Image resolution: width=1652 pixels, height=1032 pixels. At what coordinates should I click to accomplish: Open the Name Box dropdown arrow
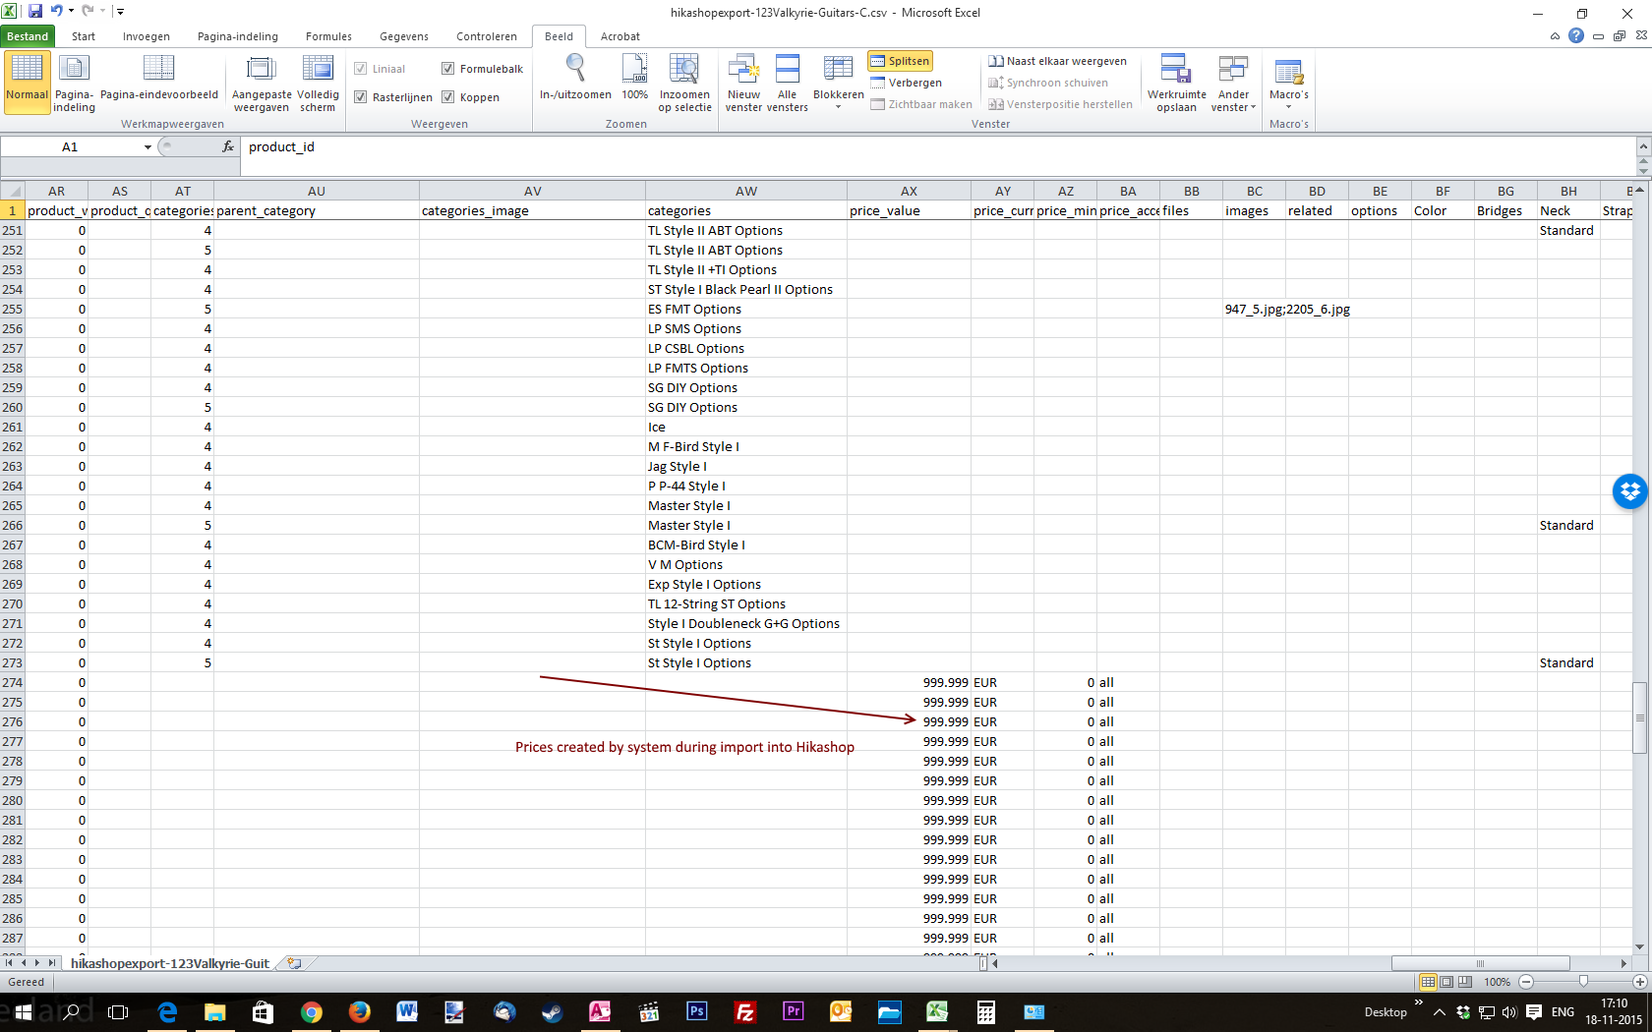click(147, 147)
